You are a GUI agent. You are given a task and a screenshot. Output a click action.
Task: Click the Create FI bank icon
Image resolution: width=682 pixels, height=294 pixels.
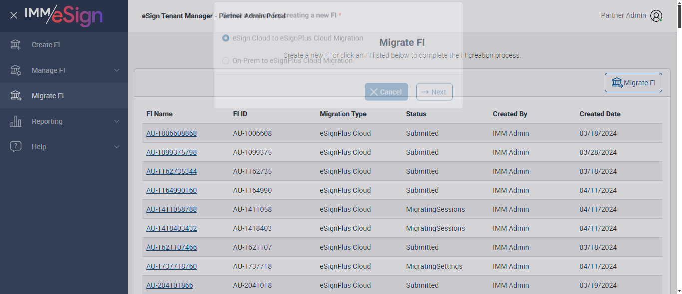click(x=16, y=45)
